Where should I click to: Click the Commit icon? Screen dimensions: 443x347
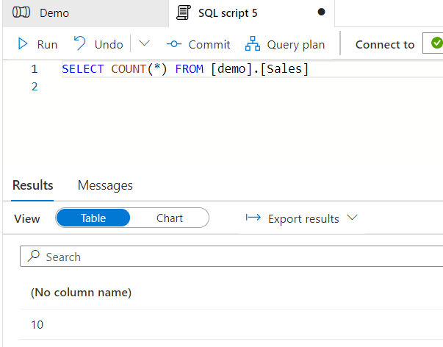point(174,44)
